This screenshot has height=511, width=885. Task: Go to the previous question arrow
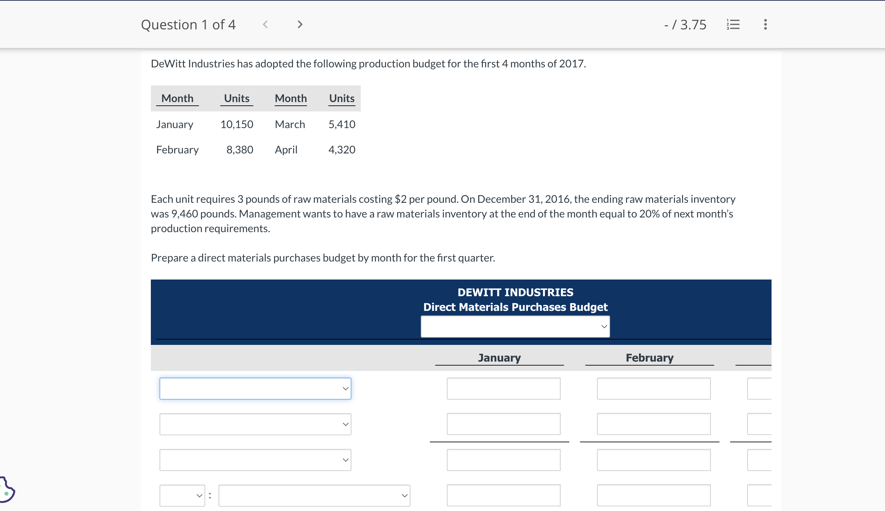265,25
